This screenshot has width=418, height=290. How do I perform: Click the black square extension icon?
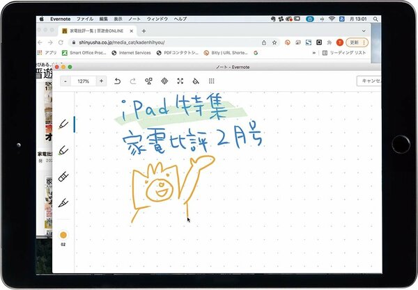[x=319, y=42]
